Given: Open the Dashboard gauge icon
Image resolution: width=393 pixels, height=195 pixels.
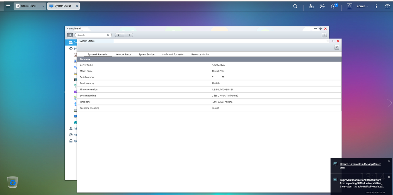Looking at the screenshot, I should click(x=387, y=6).
